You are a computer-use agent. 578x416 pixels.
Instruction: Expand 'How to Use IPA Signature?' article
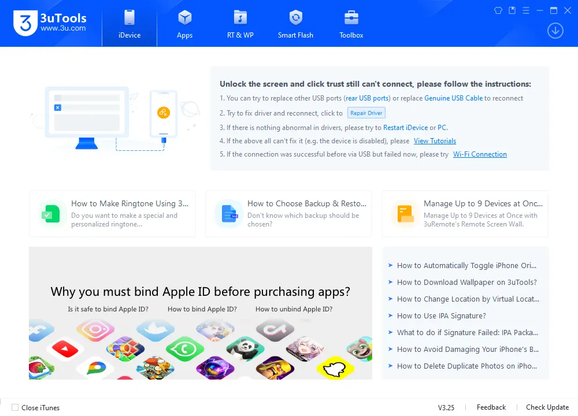[442, 315]
